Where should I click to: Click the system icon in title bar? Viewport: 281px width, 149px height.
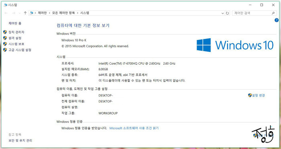(5, 5)
